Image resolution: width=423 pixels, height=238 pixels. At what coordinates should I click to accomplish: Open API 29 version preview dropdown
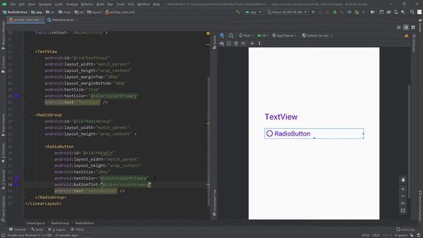(262, 35)
